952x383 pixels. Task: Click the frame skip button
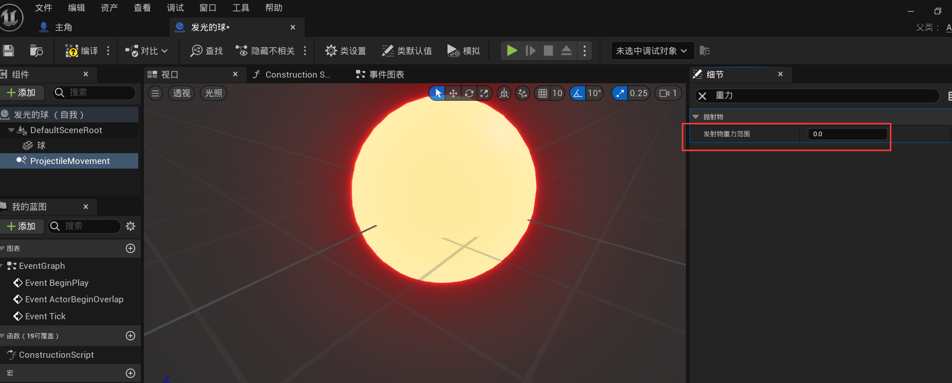click(x=530, y=50)
